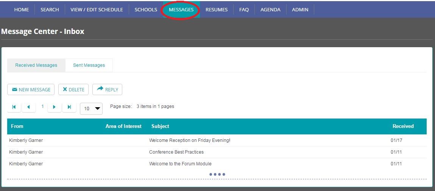Viewport: 435px width, 191px height.
Task: Select the 01/17 received date cell
Action: (396, 140)
